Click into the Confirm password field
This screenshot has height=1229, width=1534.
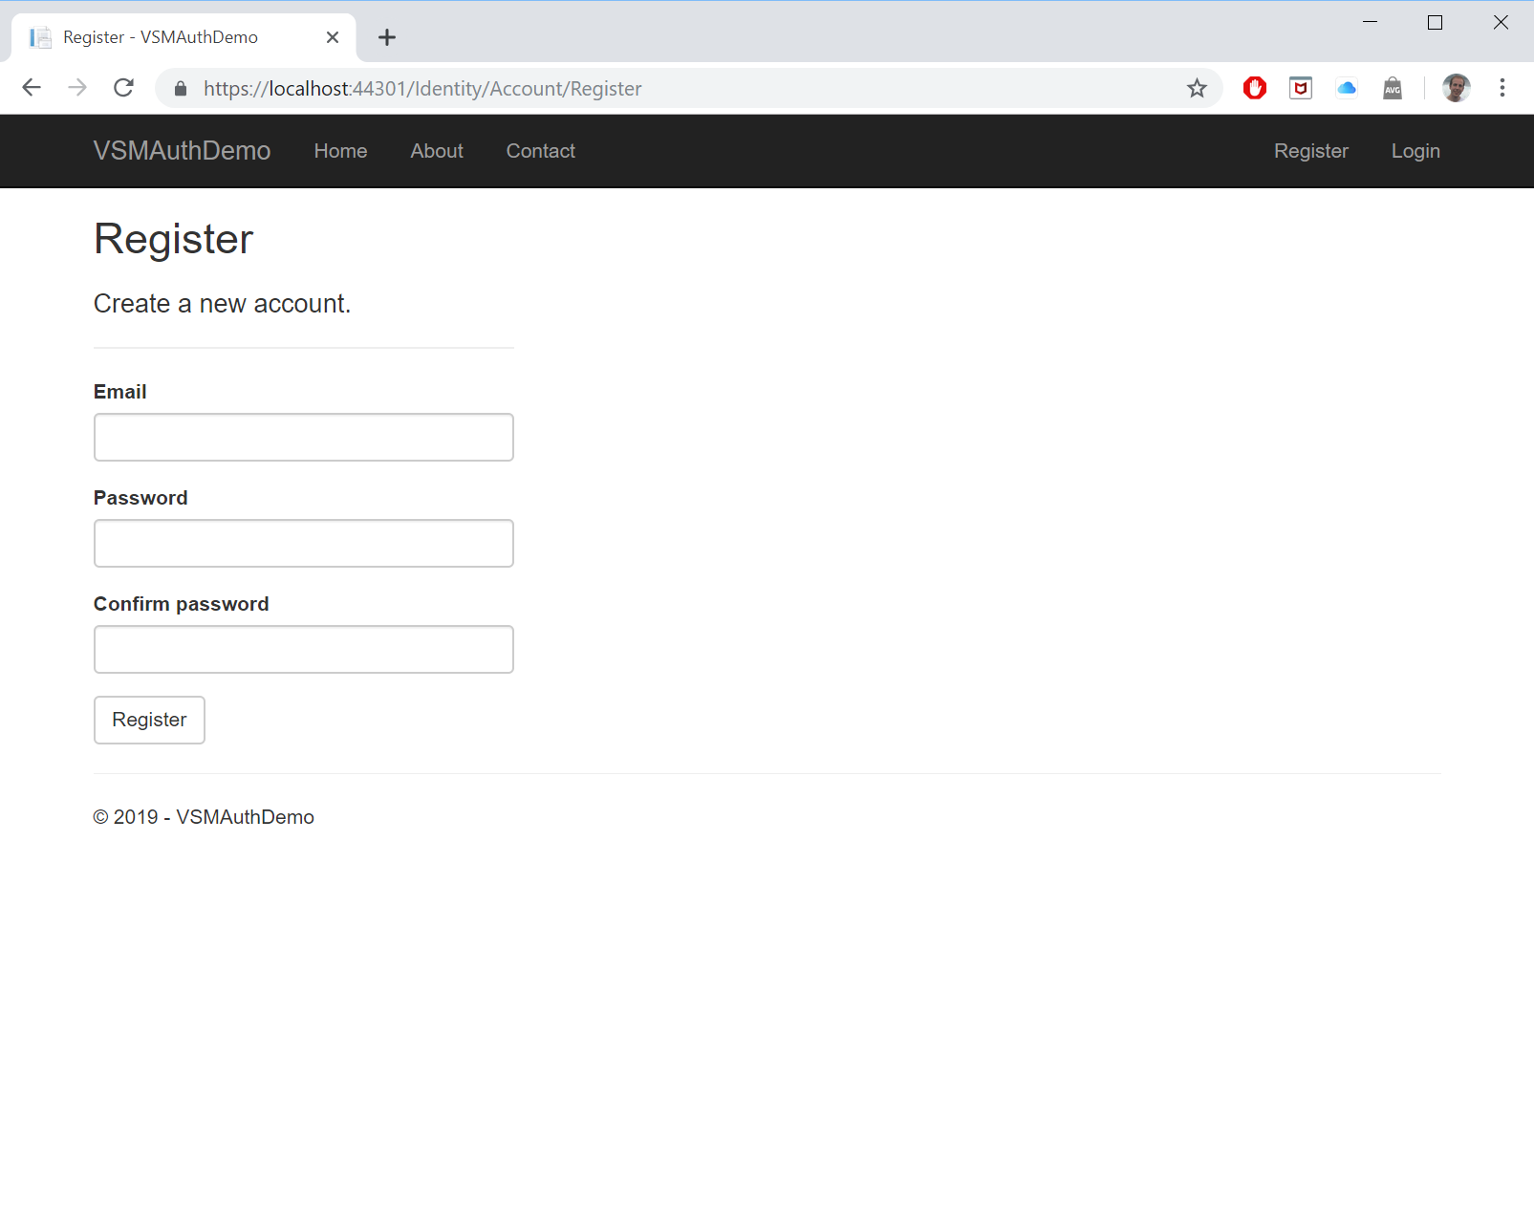(304, 649)
